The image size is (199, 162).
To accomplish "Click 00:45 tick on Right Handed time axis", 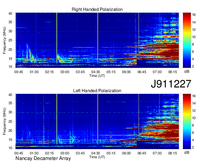I will coord(19,72).
